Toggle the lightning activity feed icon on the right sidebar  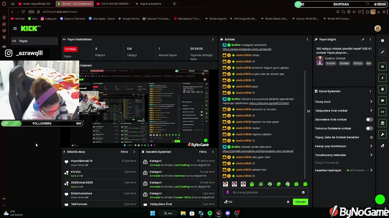[382, 78]
